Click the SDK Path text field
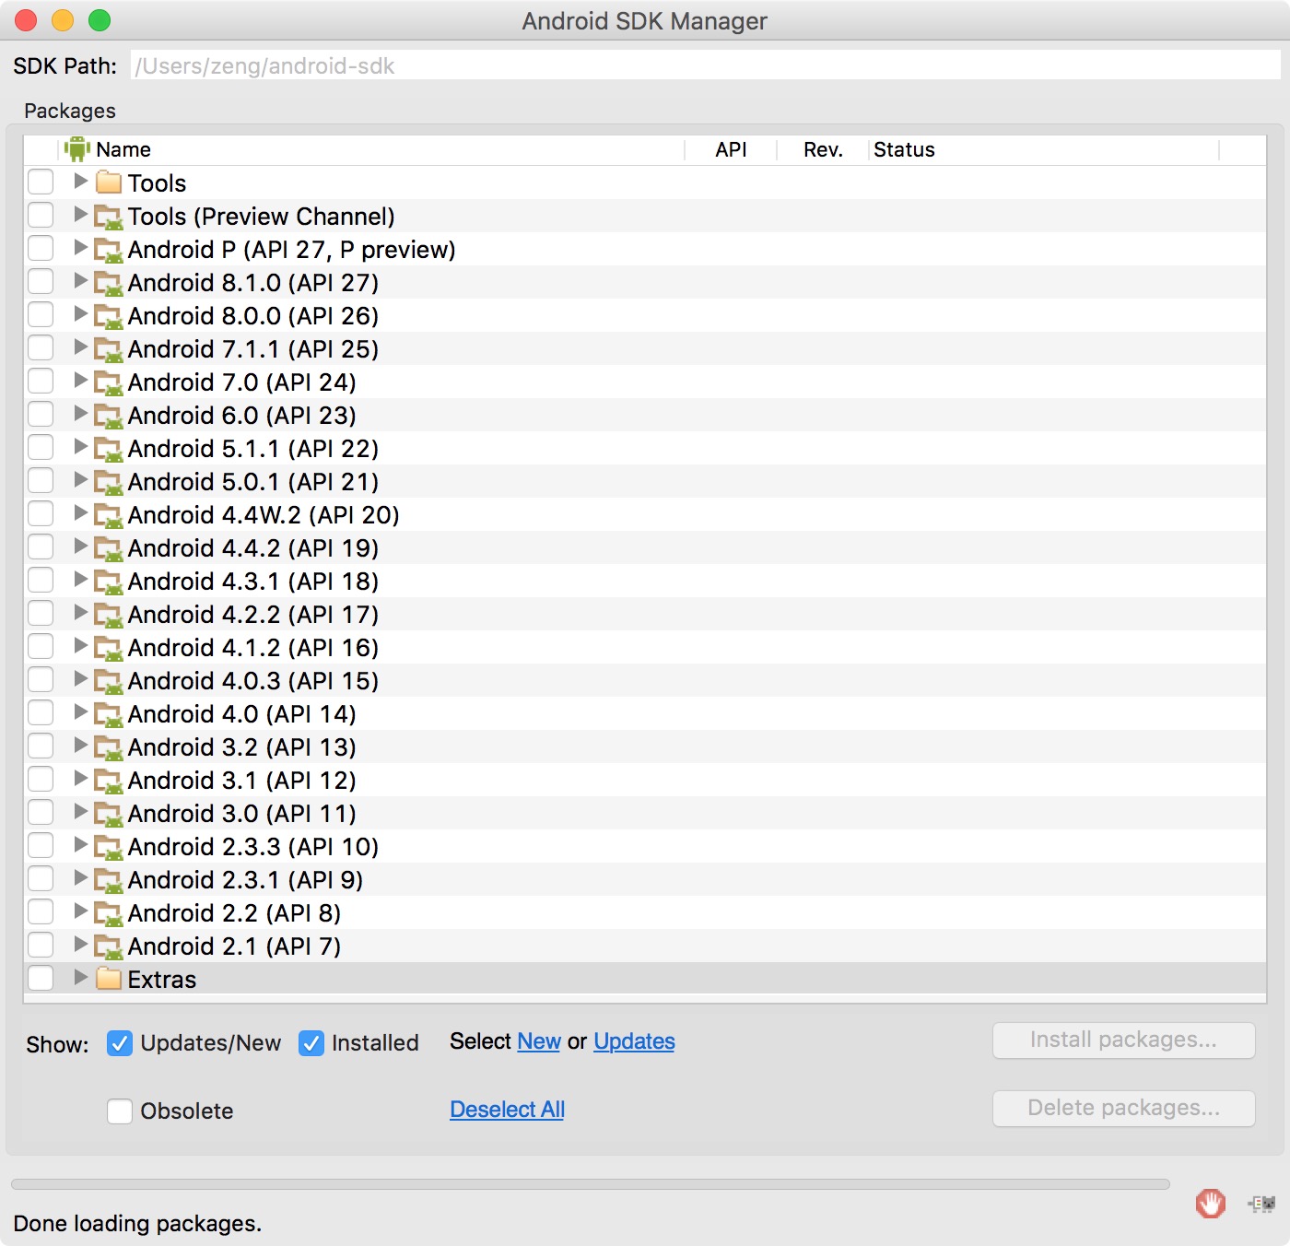The height and width of the screenshot is (1246, 1290). click(x=705, y=65)
